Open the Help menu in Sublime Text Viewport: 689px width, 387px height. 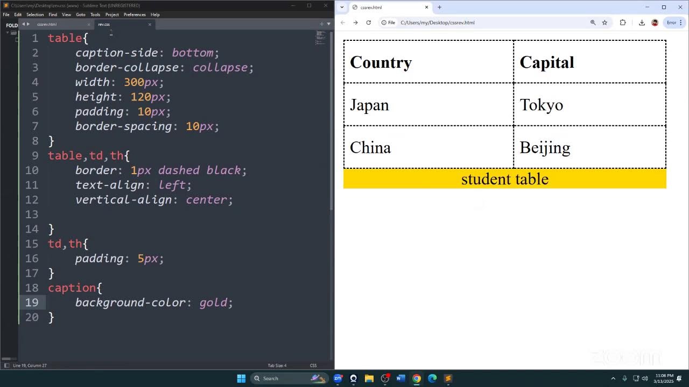pyautogui.click(x=155, y=15)
